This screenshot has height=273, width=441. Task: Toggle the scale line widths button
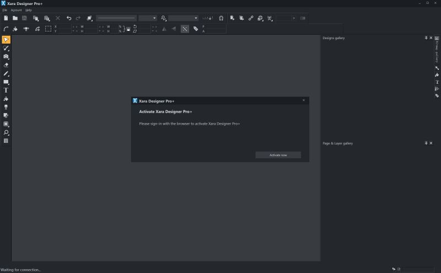(x=185, y=29)
